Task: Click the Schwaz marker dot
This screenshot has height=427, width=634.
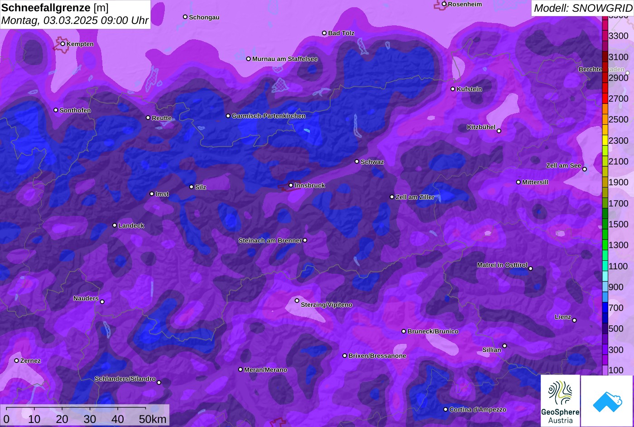Action: pyautogui.click(x=357, y=161)
